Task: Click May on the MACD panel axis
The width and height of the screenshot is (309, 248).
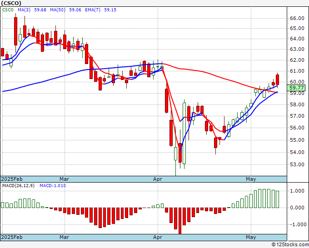Action: [251, 237]
